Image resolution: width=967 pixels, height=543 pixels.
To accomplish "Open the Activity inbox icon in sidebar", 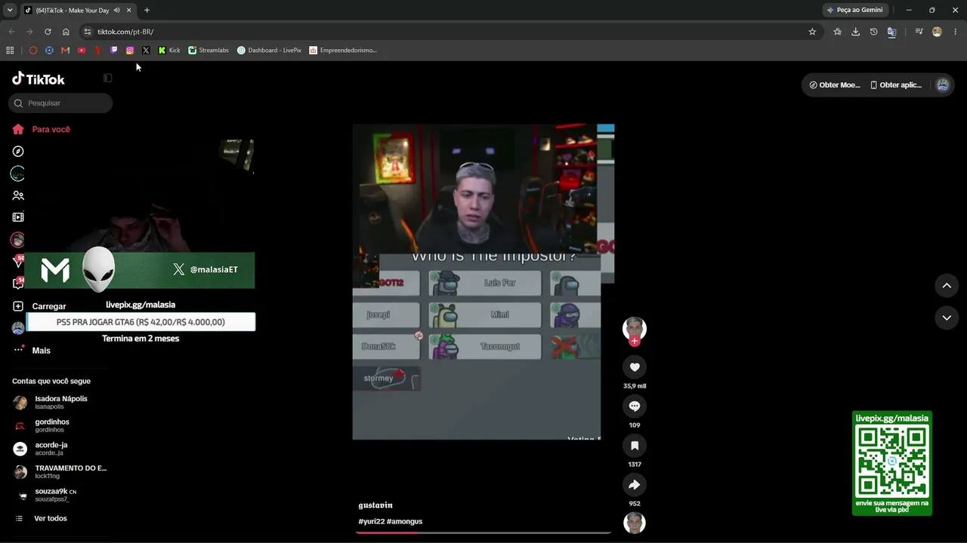I will (x=18, y=284).
